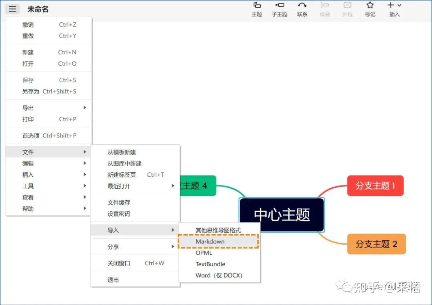Insert a relationship with the 联系 icon
This screenshot has width=432, height=305.
302,9
